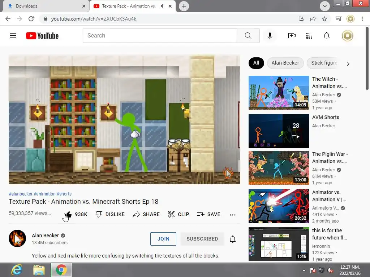Click the video player area
The image size is (370, 277).
[x=124, y=119]
